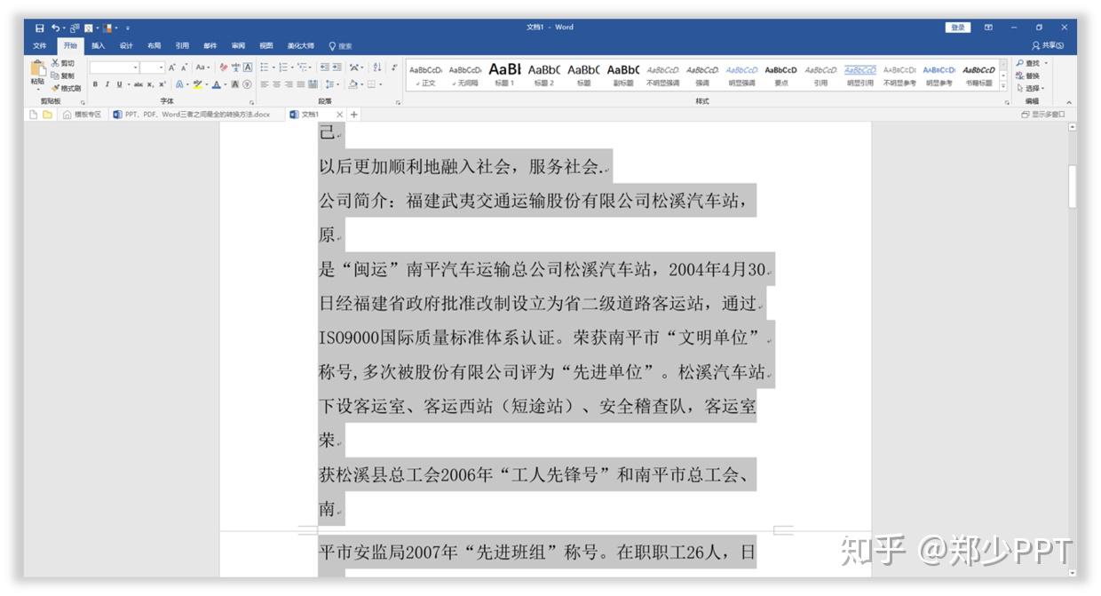Add a new document tab with the plus icon

click(x=353, y=115)
